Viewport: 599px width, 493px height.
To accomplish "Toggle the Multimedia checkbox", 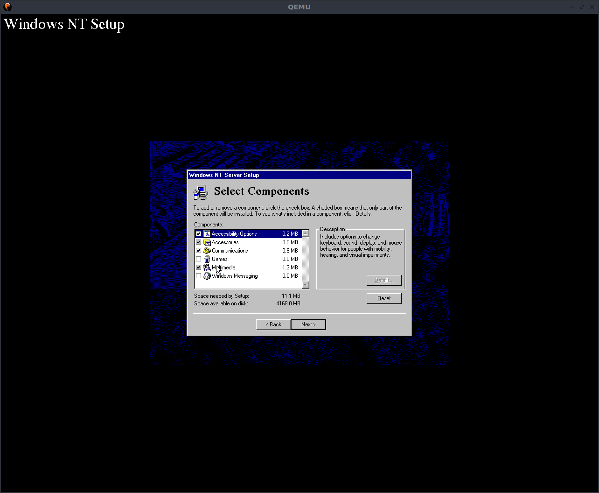I will pyautogui.click(x=199, y=268).
